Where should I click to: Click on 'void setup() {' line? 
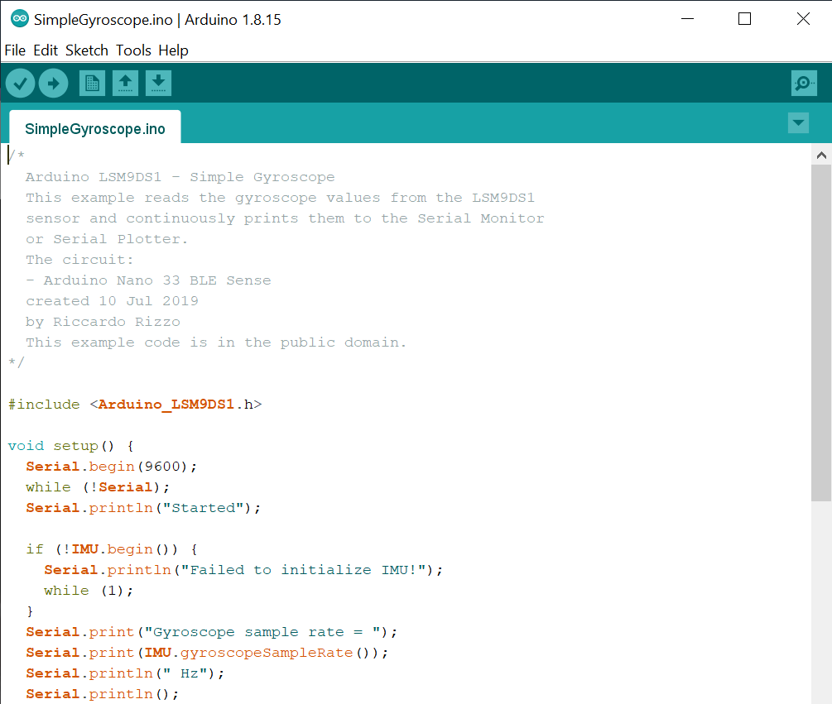point(71,446)
